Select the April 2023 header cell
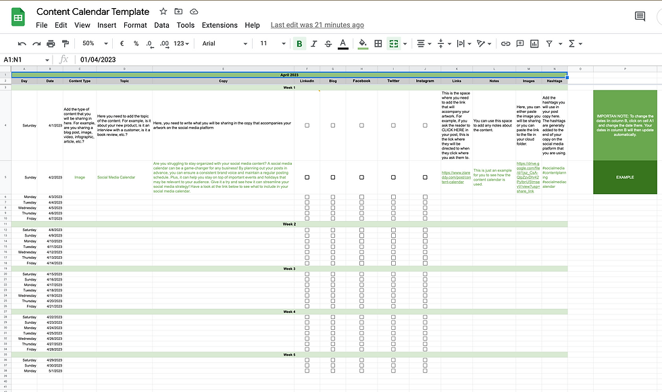This screenshot has width=662, height=392. 289,75
